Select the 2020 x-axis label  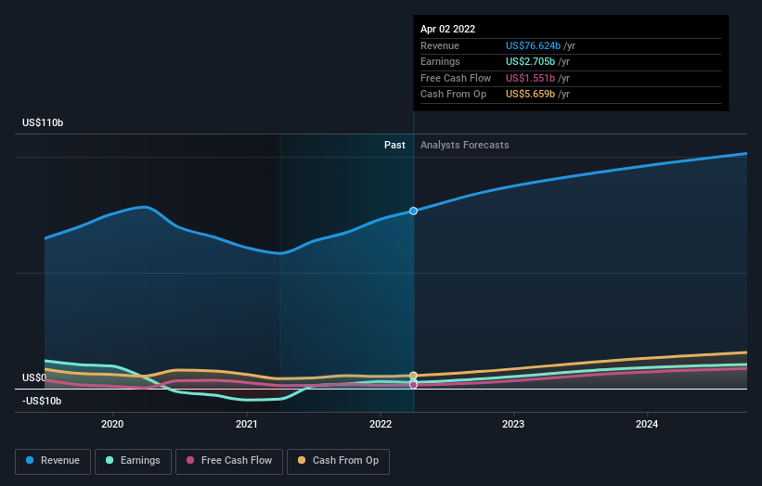tap(112, 424)
